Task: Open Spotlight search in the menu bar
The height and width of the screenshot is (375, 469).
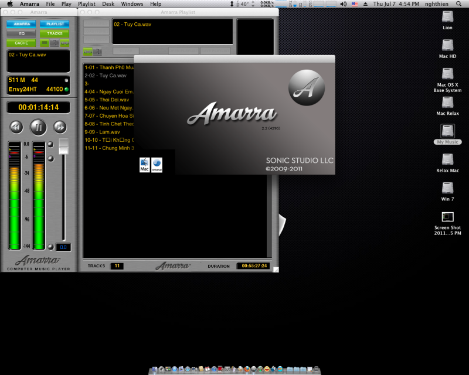Action: tap(458, 4)
